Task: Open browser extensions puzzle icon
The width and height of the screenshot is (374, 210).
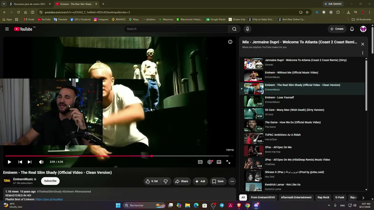Action: click(x=338, y=12)
